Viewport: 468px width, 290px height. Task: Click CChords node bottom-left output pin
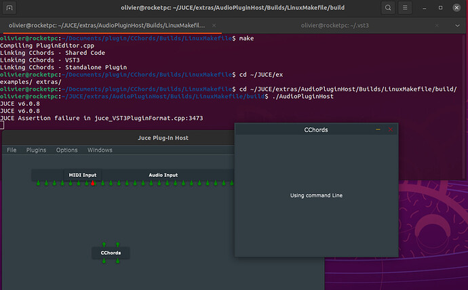(x=104, y=261)
